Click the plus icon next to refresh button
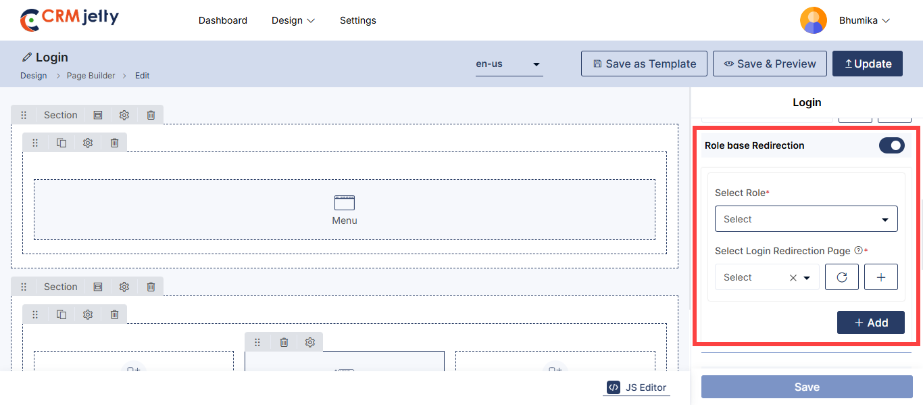The width and height of the screenshot is (923, 405). pos(881,277)
